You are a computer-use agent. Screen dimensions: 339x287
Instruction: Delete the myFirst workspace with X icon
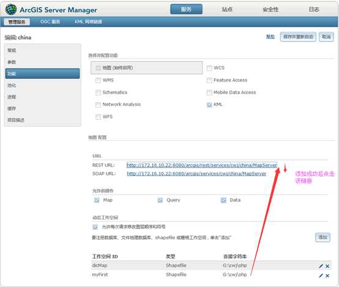pos(327,275)
